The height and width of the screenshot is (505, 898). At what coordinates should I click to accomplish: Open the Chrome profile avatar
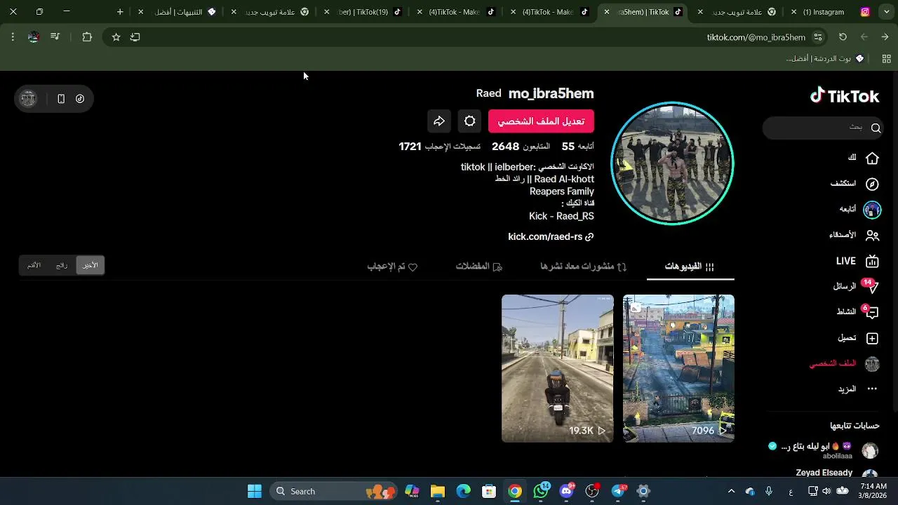click(33, 37)
